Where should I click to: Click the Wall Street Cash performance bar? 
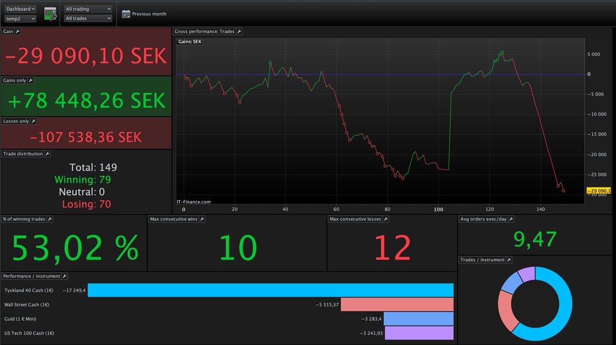[x=397, y=305]
